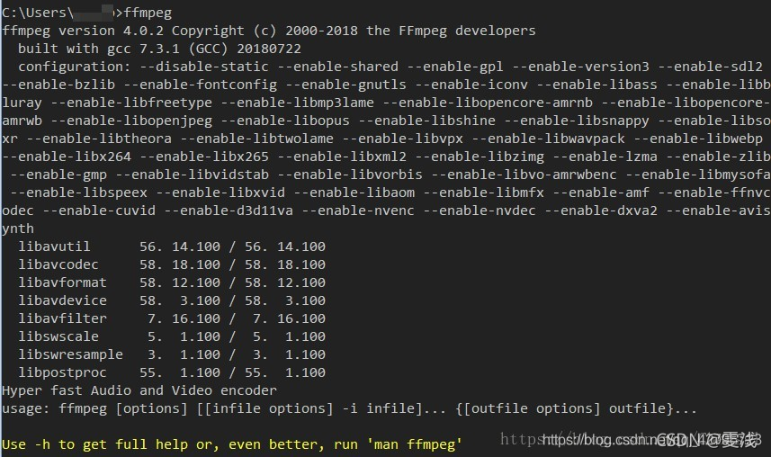Viewport: 771px width, 457px height.
Task: Click the '--enable-sdl2' flag
Action: point(710,67)
